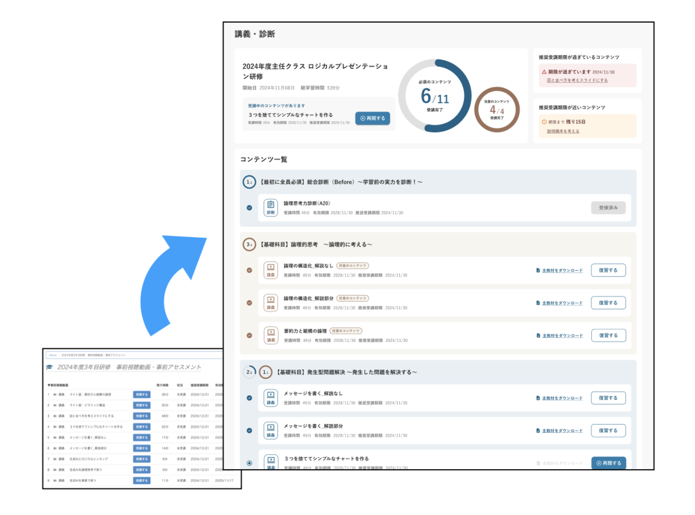Image resolution: width=695 pixels, height=515 pixels.
Task: Click 受講する for ライト版:ピラミッド構造
Action: [x=141, y=405]
